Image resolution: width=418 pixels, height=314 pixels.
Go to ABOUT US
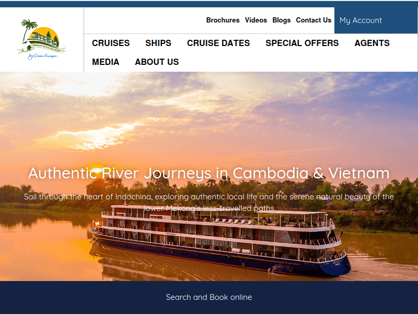pos(157,62)
